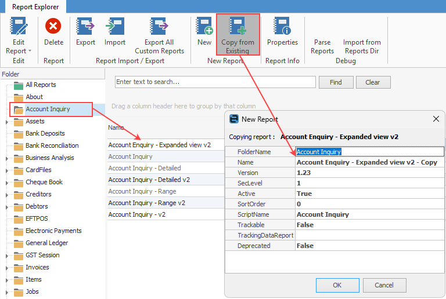Click Cancel in New Report dialog

[x=384, y=285]
